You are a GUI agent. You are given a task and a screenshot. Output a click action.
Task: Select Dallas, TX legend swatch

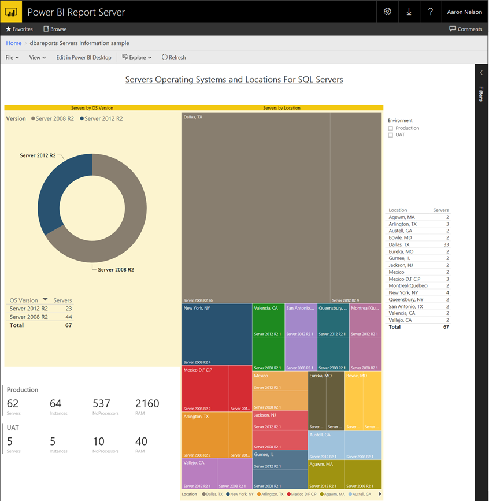(x=204, y=494)
